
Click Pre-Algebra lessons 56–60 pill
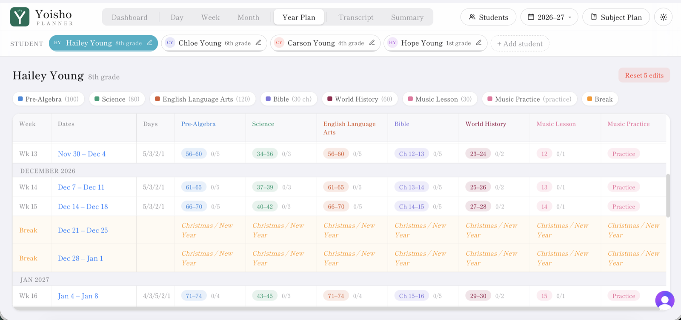point(194,154)
